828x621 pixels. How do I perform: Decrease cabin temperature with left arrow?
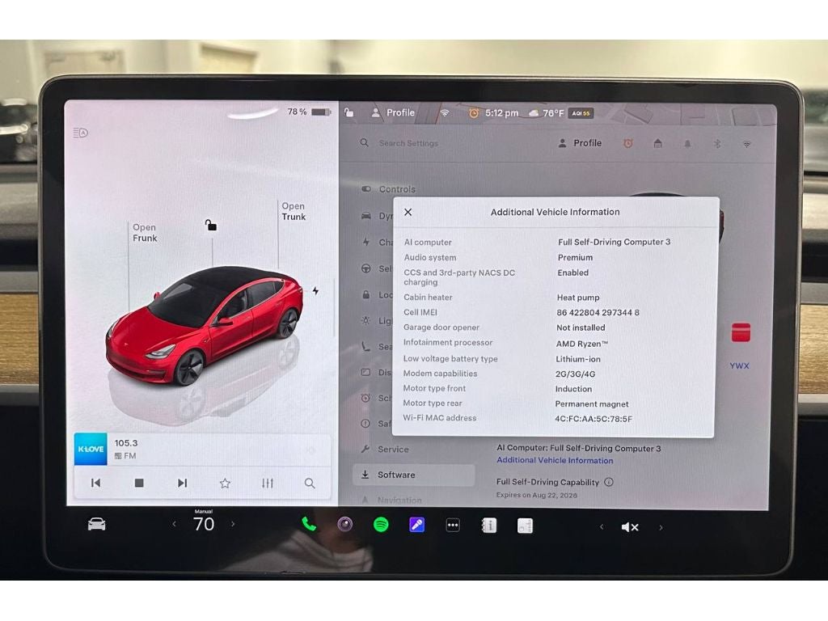175,524
